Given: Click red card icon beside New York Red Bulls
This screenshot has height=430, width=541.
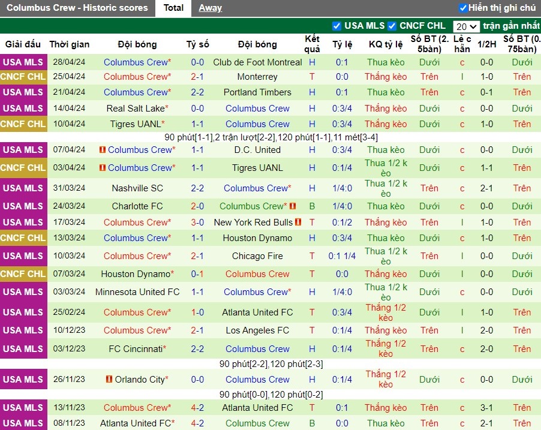Looking at the screenshot, I should tap(298, 222).
